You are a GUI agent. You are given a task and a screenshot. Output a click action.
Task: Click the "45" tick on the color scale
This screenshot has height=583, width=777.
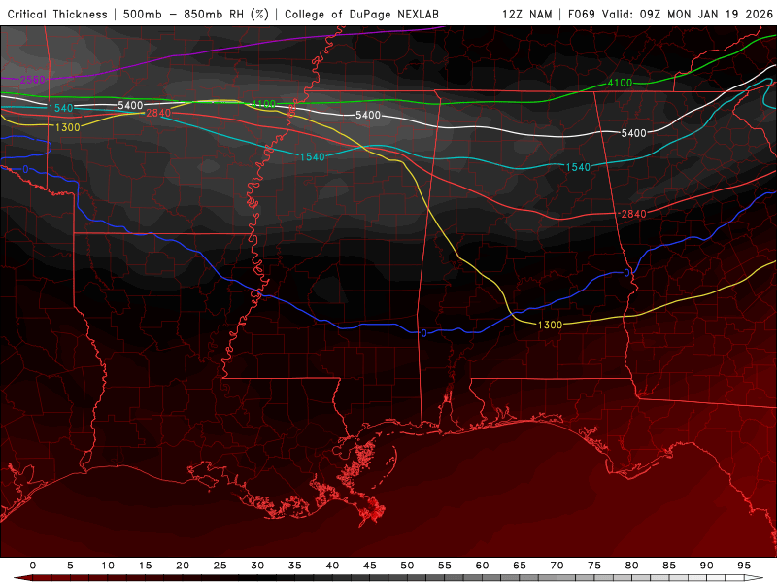[370, 566]
